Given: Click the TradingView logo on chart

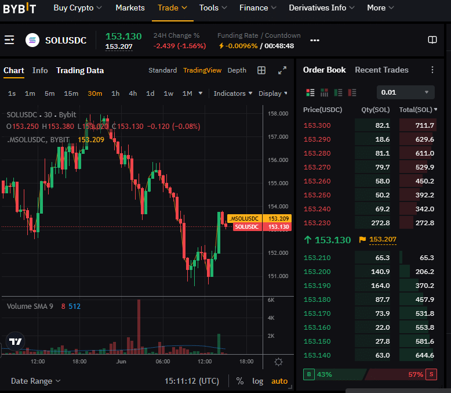Looking at the screenshot, I should [15, 342].
